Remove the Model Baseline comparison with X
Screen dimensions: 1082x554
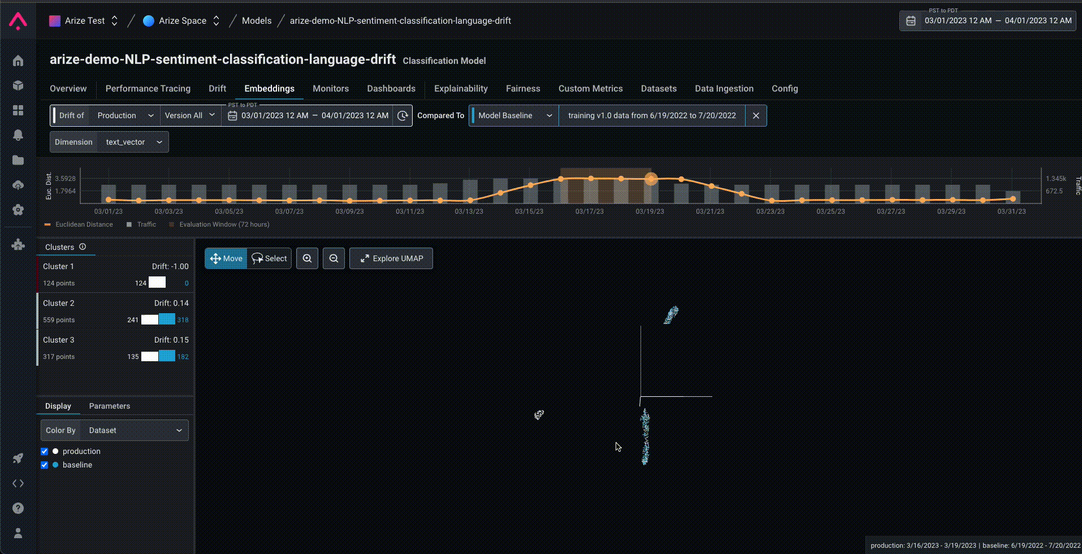[x=756, y=115]
